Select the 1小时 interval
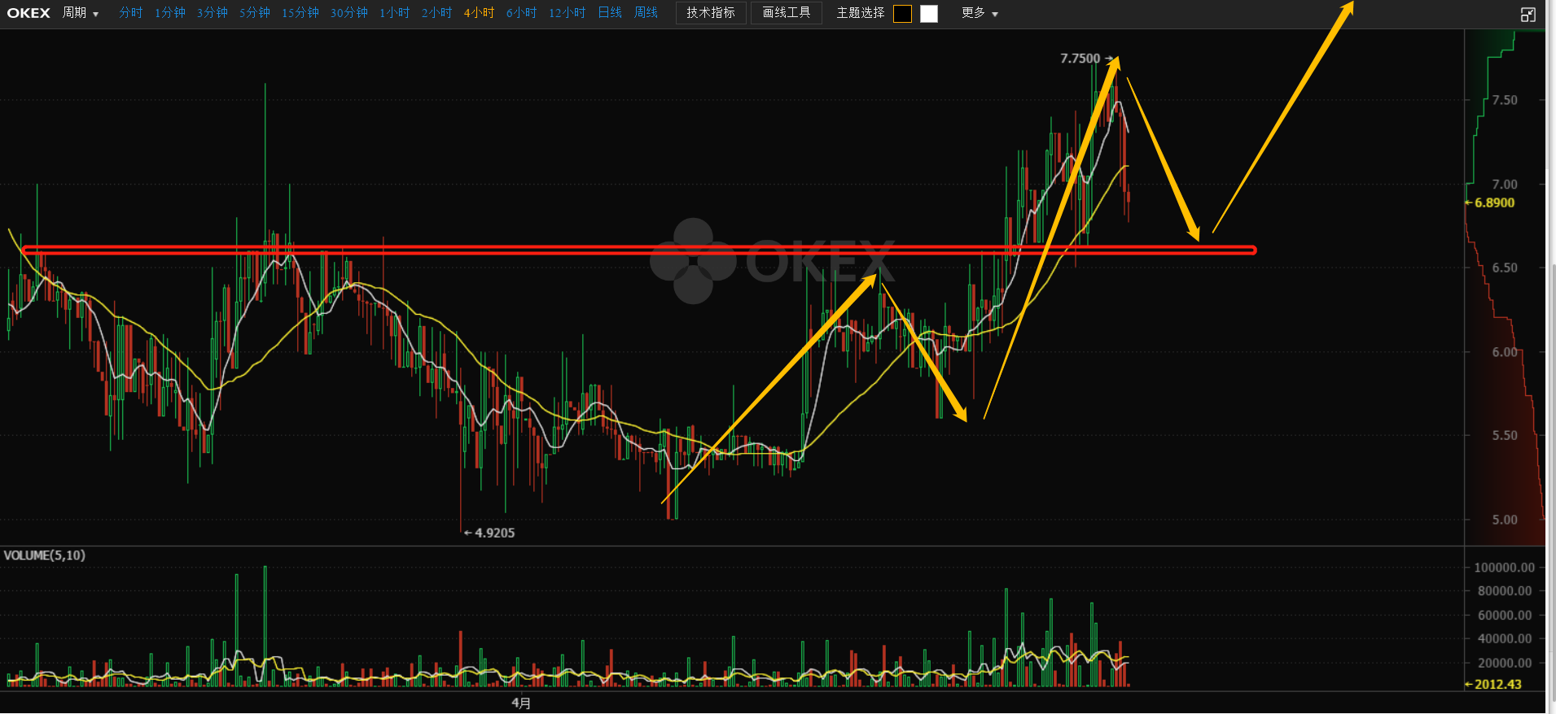Screen dimensions: 1556x714 [394, 13]
